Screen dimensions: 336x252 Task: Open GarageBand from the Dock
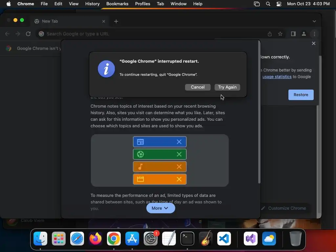tap(206, 239)
